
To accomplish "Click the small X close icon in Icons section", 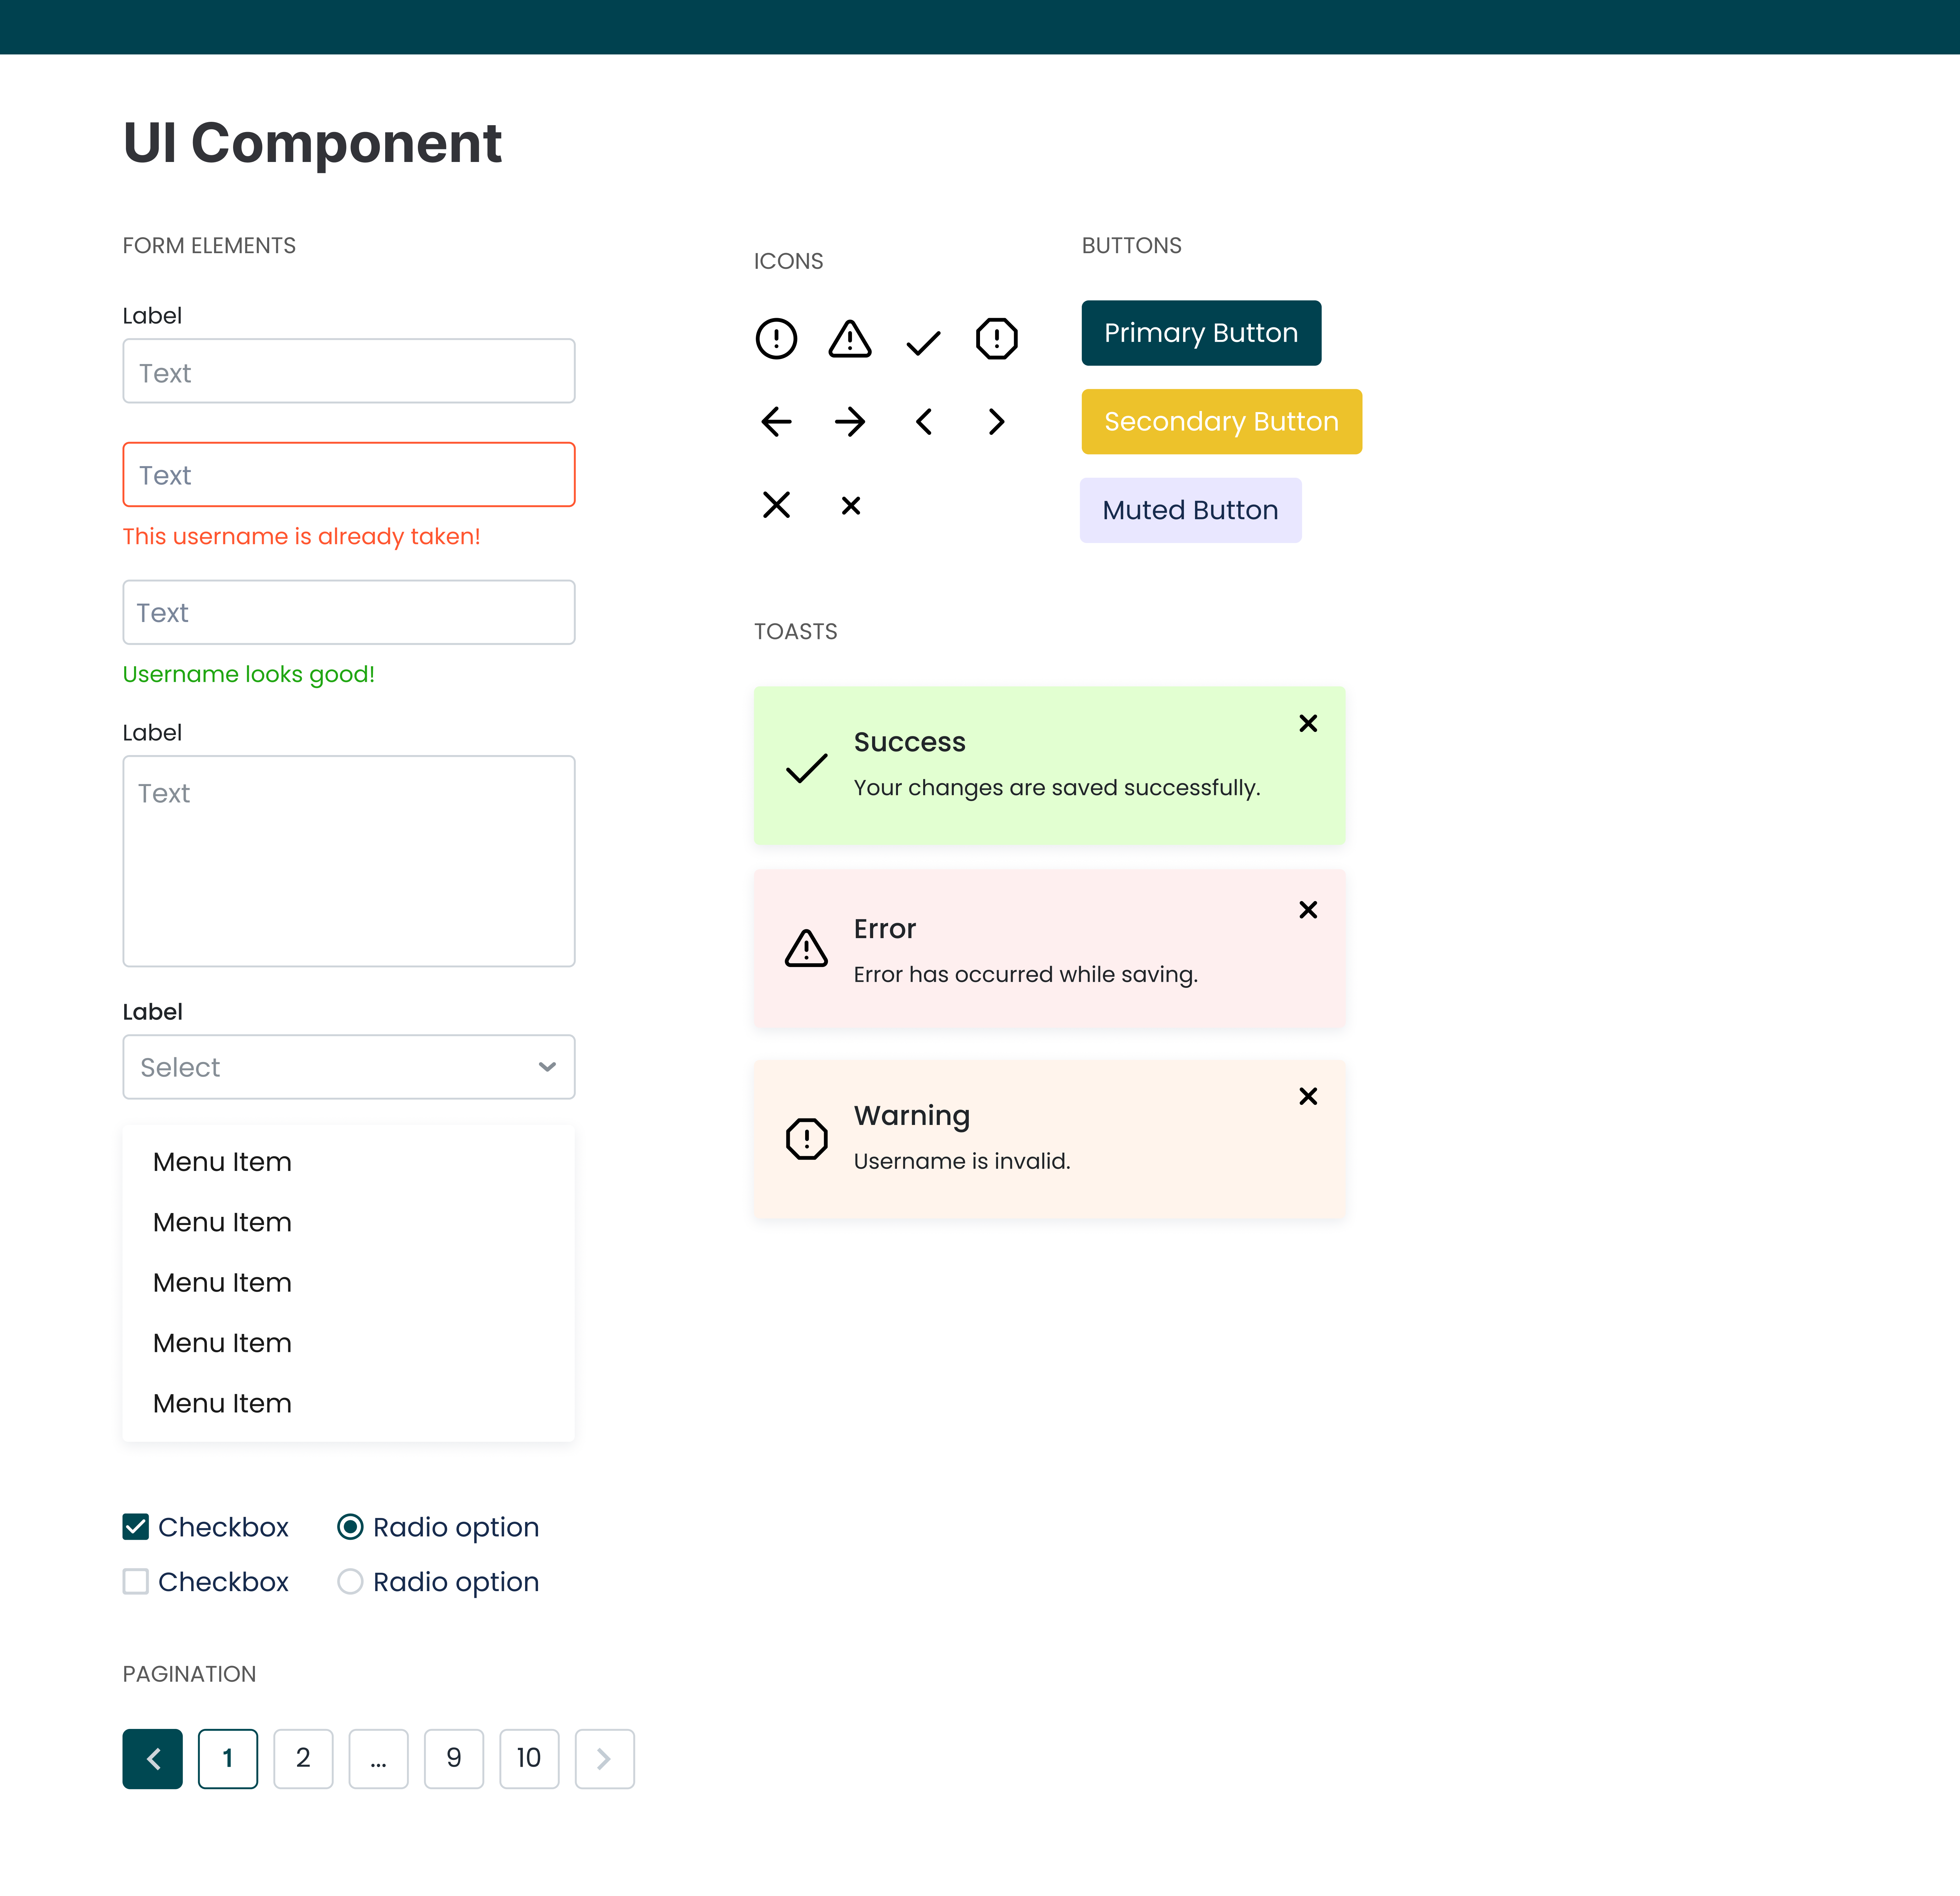I will [851, 506].
